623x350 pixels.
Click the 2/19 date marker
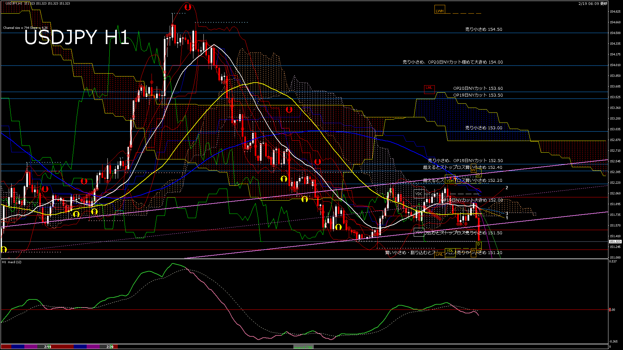click(48, 347)
